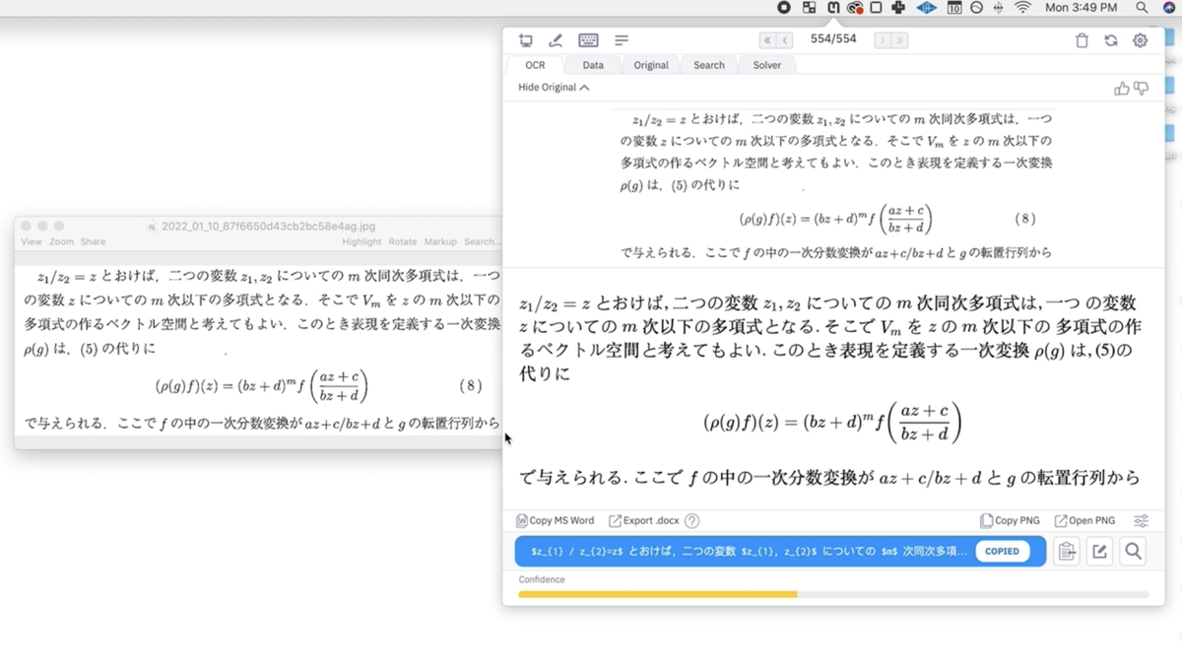Click the refresh sync icon
1182x664 pixels.
click(x=1111, y=40)
